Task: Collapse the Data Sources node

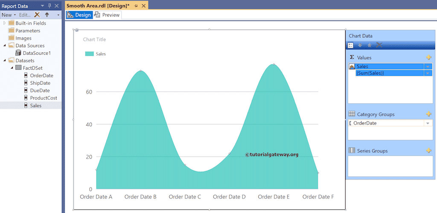Action: coord(4,45)
